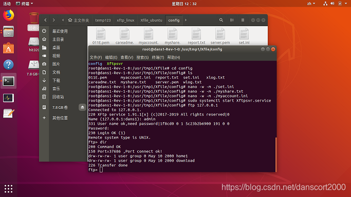This screenshot has height=197, width=351.
Task: Switch to Terminal via dock icon
Action: (x=9, y=81)
